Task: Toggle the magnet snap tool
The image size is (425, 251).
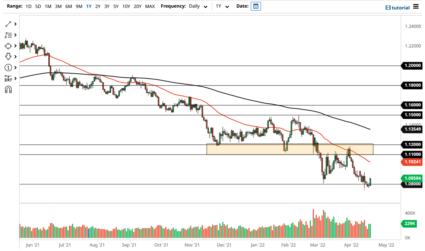Action: (x=8, y=89)
